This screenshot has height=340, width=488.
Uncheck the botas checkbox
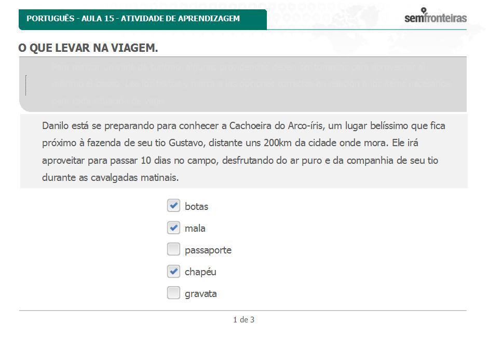pos(173,206)
